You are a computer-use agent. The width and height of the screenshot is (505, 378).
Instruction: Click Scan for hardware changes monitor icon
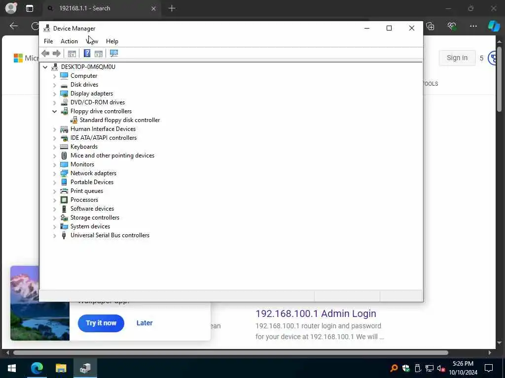point(114,53)
